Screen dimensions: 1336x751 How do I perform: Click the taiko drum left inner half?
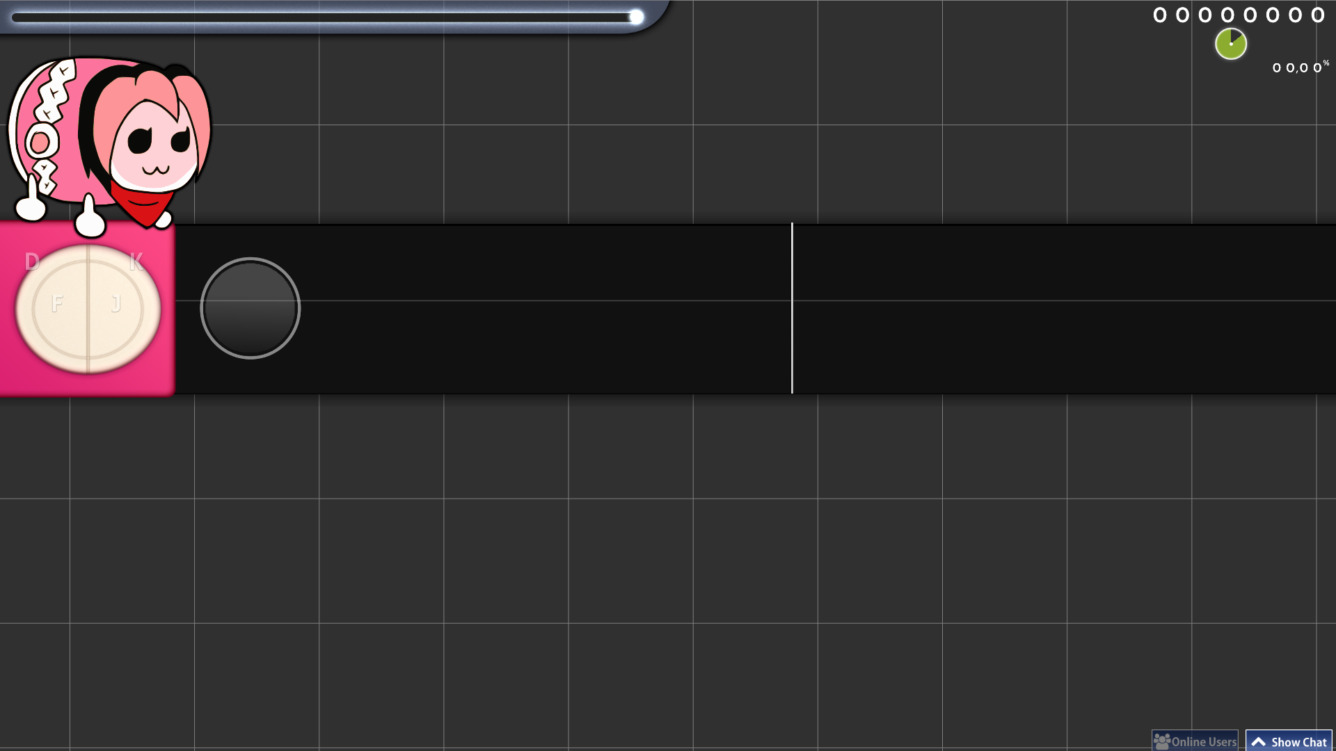[x=59, y=309]
